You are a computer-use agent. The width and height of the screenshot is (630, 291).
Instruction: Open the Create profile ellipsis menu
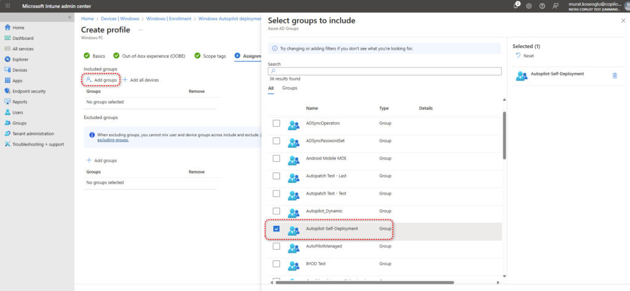(140, 29)
